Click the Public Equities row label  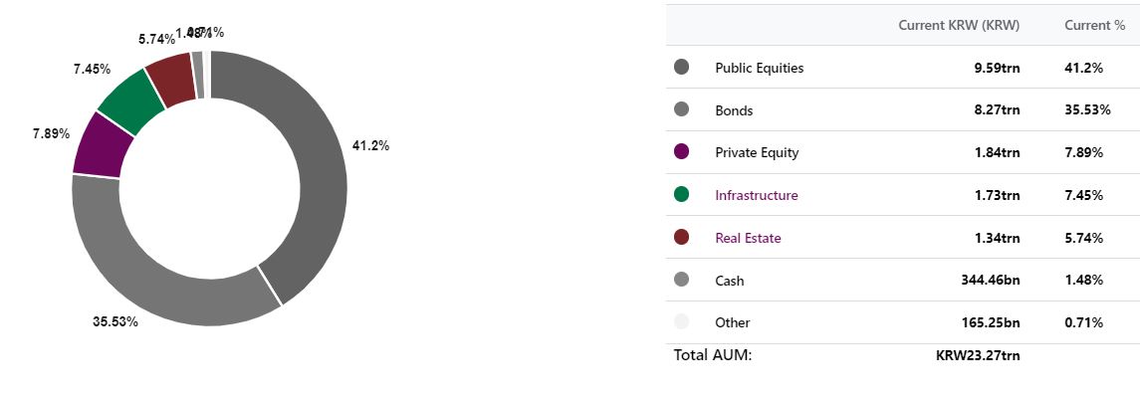759,68
